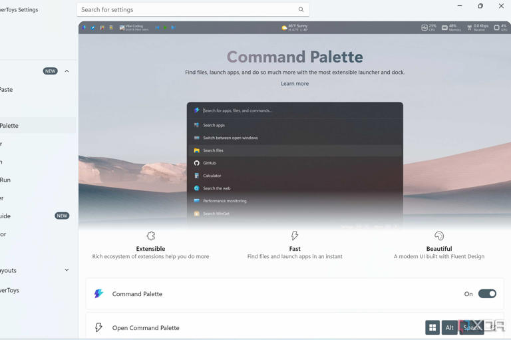
Task: Click the PowerToys Settings window title
Action: point(19,10)
